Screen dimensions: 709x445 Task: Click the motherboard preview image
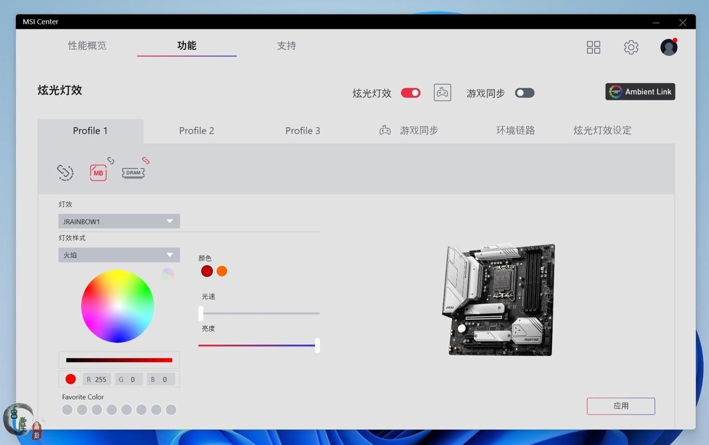pos(499,300)
